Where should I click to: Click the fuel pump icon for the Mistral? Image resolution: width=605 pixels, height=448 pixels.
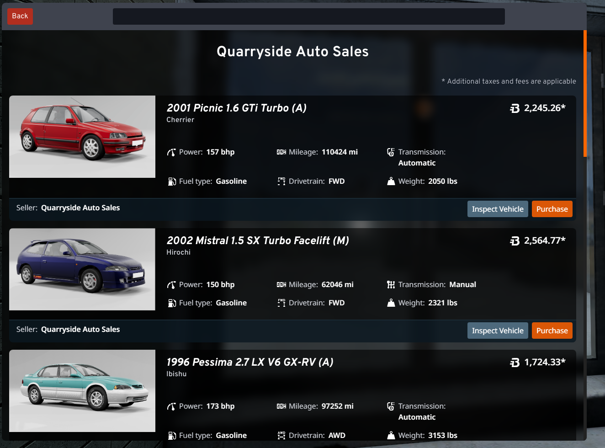[172, 303]
